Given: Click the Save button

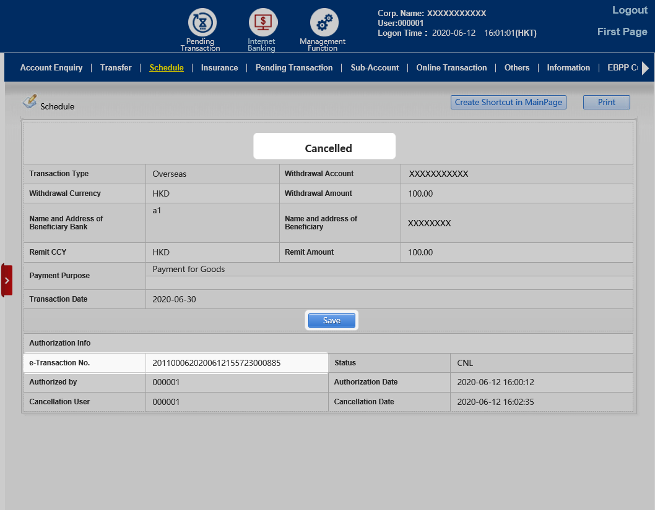Looking at the screenshot, I should [x=332, y=320].
